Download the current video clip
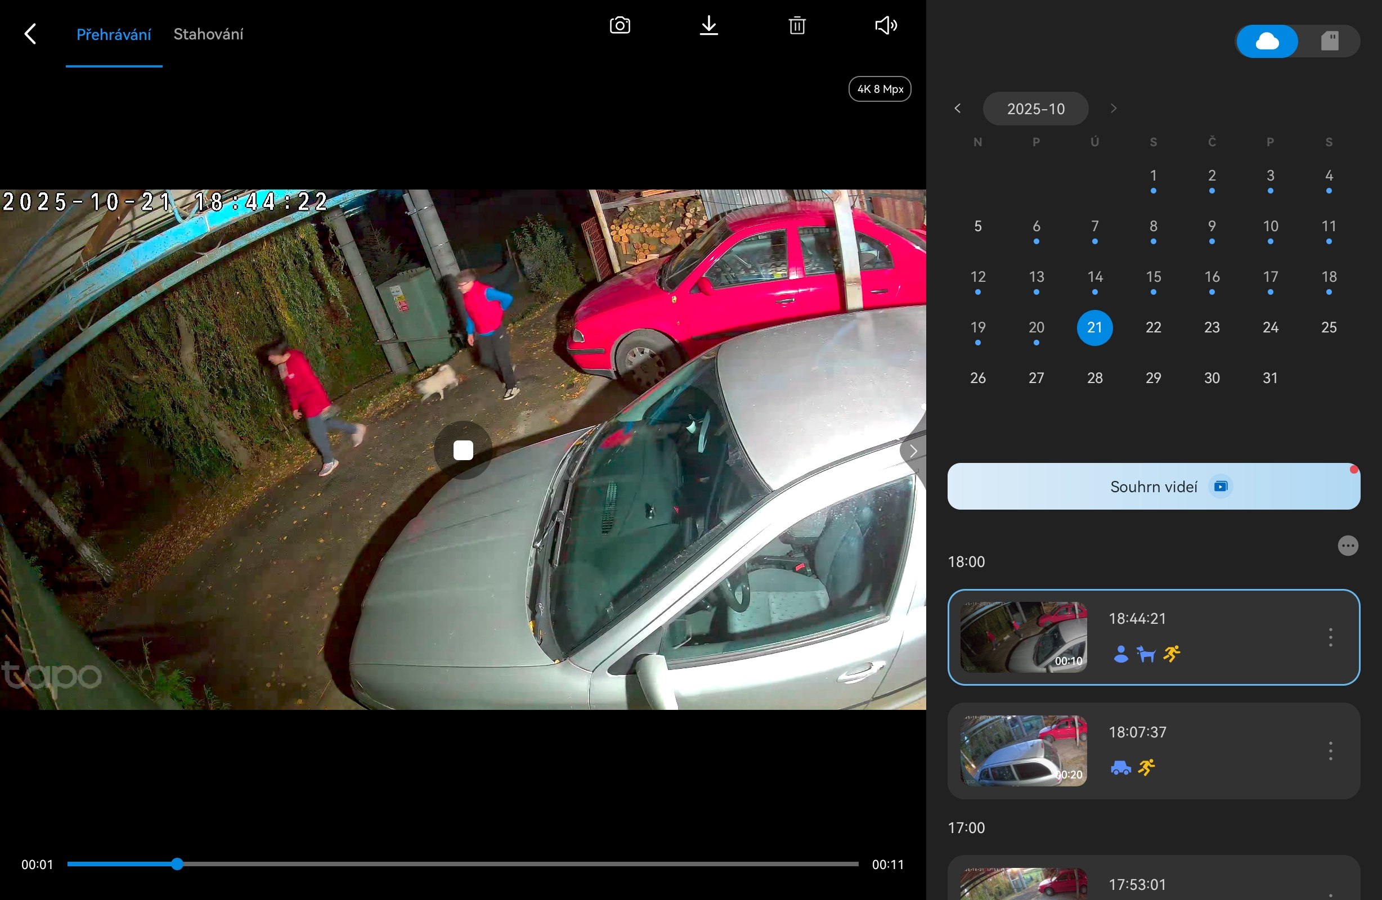1382x900 pixels. tap(708, 25)
